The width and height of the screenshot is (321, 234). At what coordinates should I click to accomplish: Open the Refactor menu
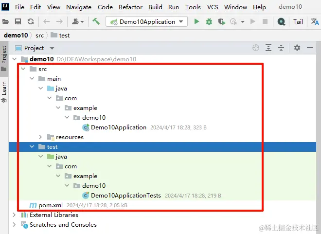pyautogui.click(x=130, y=7)
